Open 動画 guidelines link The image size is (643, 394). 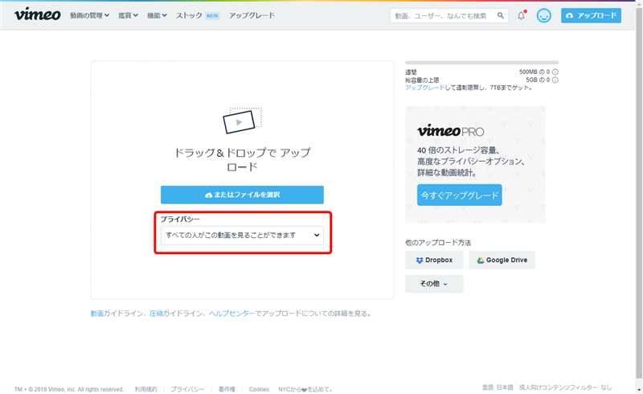(x=96, y=314)
